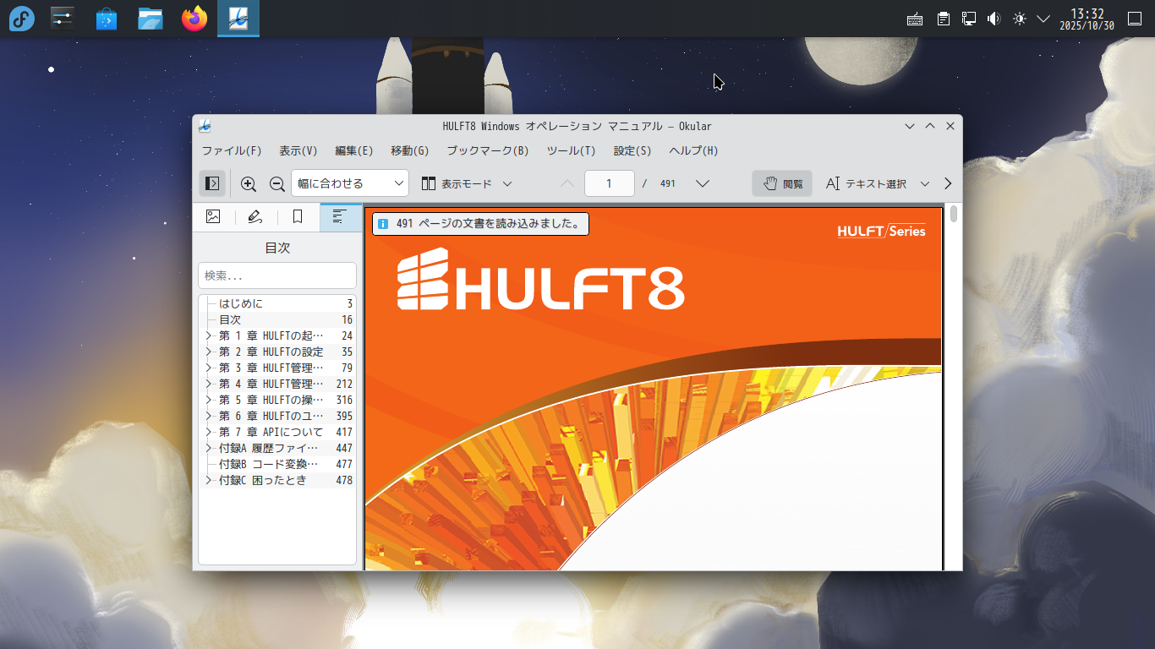Enable the 閲覧 browse mode
The image size is (1155, 649).
(782, 183)
